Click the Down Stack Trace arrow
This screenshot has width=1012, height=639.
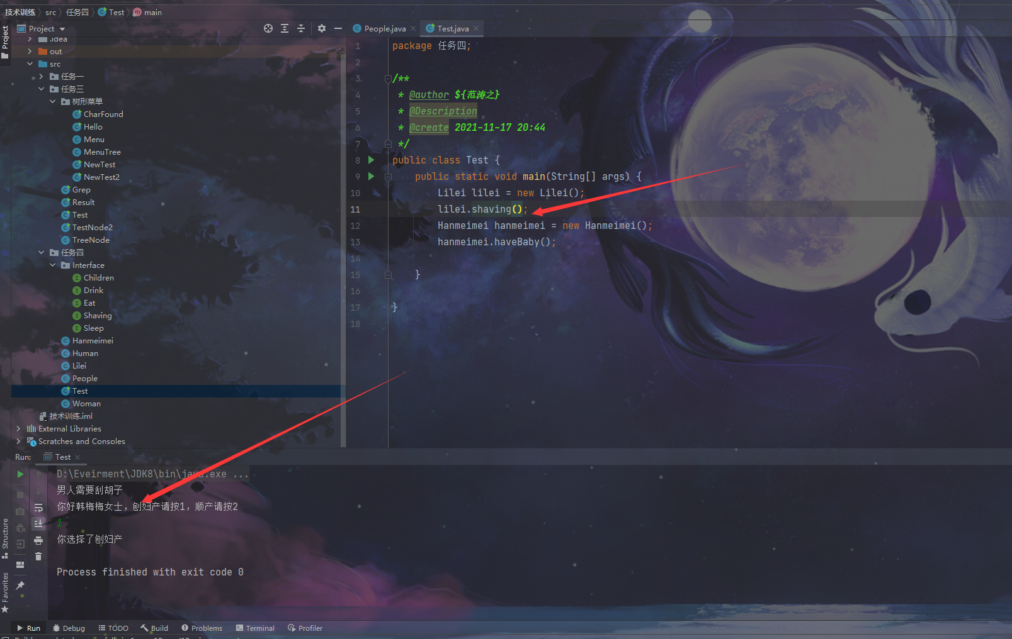pyautogui.click(x=38, y=491)
